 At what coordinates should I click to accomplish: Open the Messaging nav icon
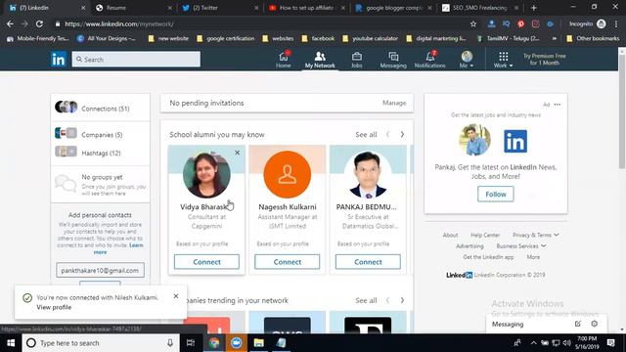click(x=393, y=60)
